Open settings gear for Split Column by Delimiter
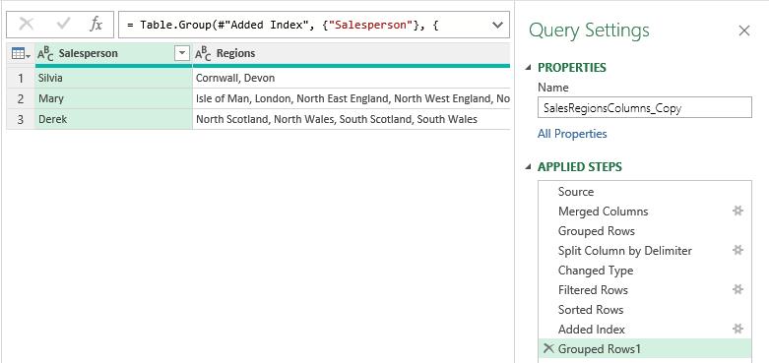769x363 pixels. coord(737,250)
